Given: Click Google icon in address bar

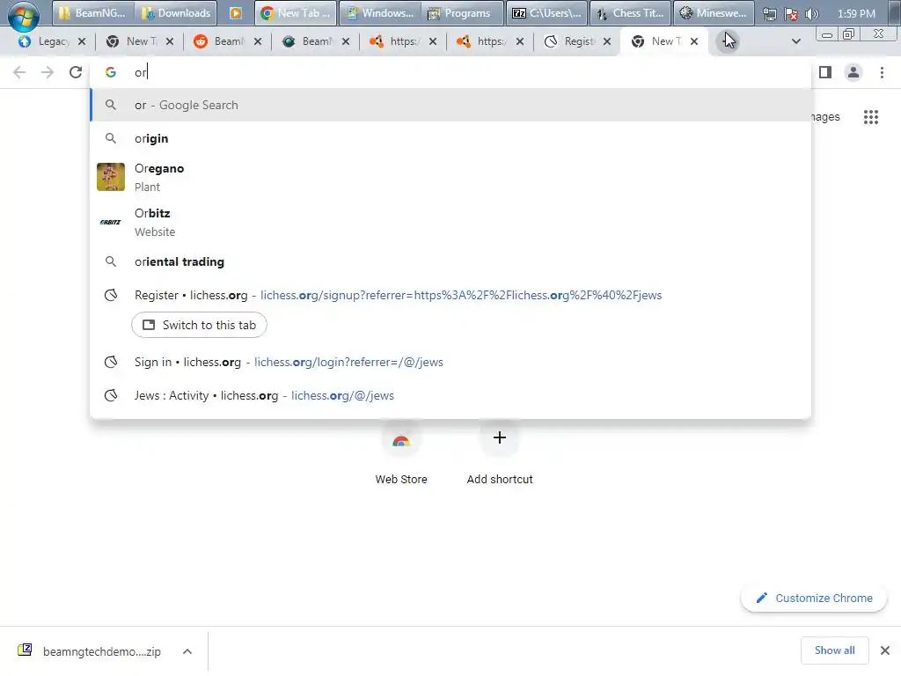Looking at the screenshot, I should tap(111, 72).
